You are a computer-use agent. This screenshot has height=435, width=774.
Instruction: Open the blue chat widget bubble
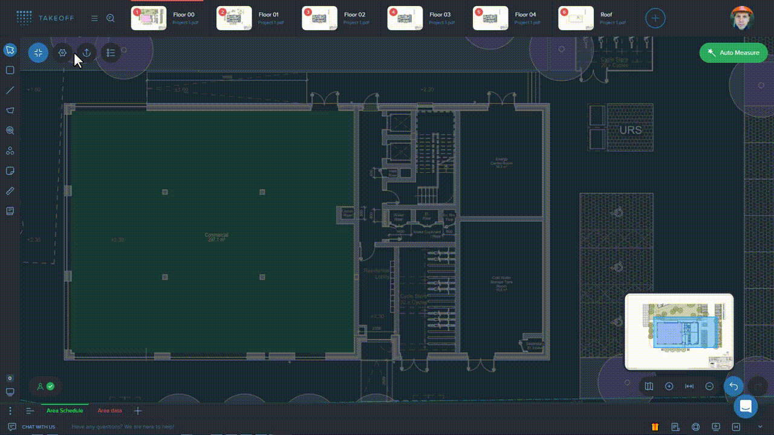click(746, 406)
